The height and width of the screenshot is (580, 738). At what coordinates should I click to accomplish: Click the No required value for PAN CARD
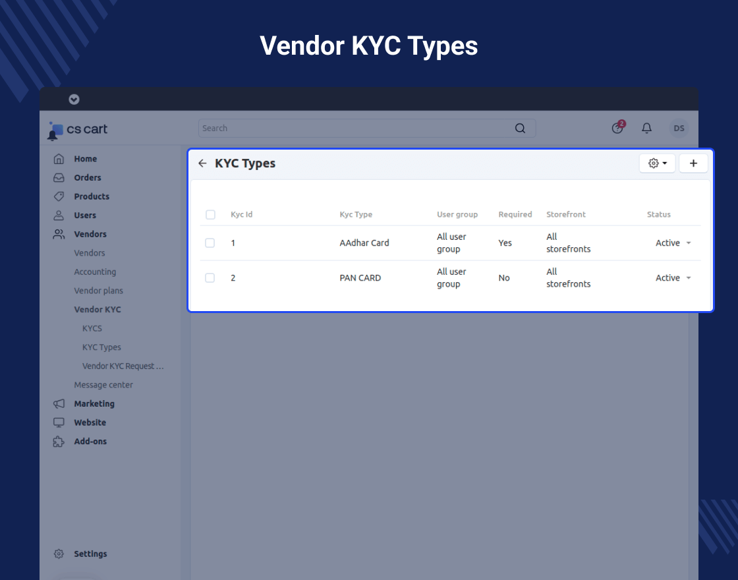point(504,277)
